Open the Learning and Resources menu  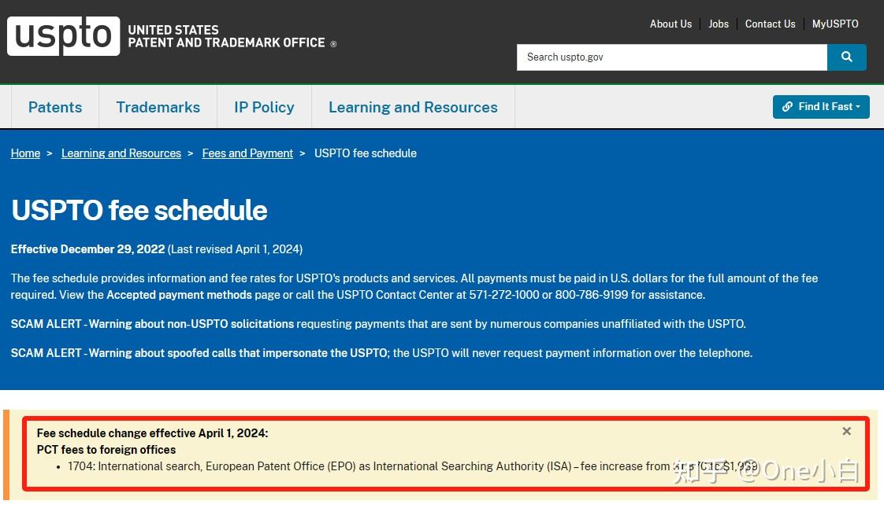pos(413,107)
